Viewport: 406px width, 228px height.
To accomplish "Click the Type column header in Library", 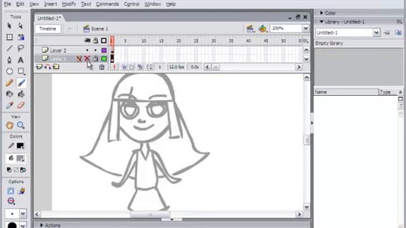I will 388,92.
